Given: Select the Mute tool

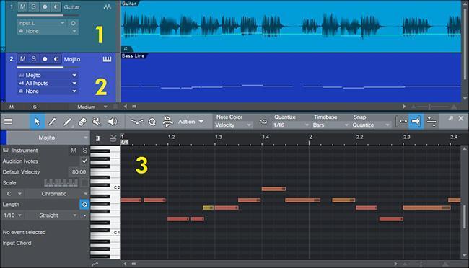Looking at the screenshot, I should click(x=97, y=122).
